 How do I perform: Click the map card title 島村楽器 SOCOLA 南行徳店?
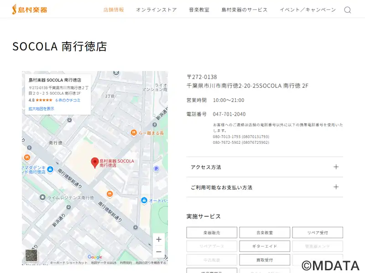(x=55, y=80)
